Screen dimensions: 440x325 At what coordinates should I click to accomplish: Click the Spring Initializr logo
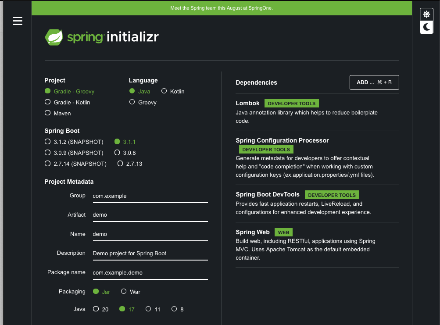[102, 37]
